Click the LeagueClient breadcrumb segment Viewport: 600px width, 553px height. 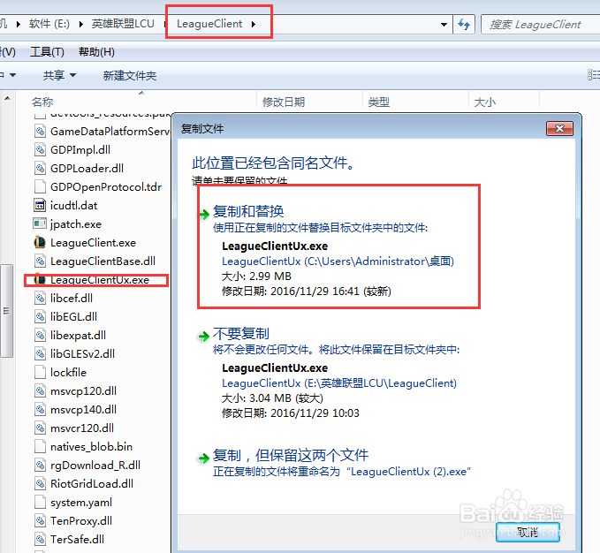(209, 24)
